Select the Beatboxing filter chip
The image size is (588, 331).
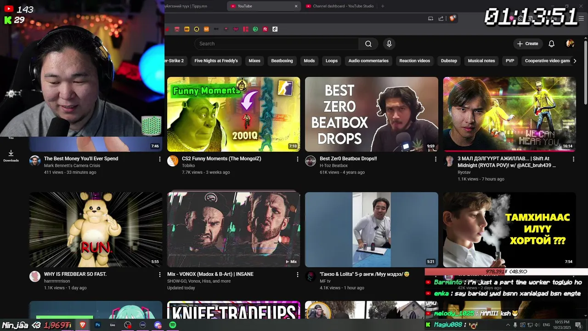click(282, 61)
